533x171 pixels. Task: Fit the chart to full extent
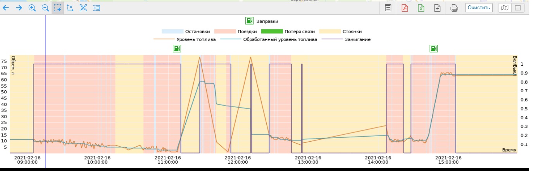point(83,8)
